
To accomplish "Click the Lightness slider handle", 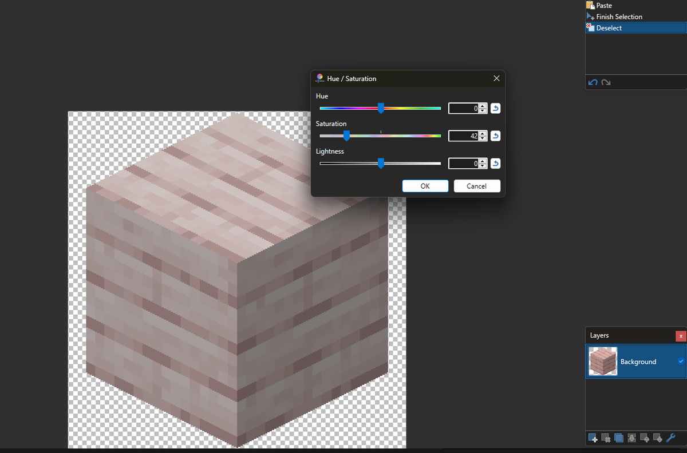I will click(381, 164).
